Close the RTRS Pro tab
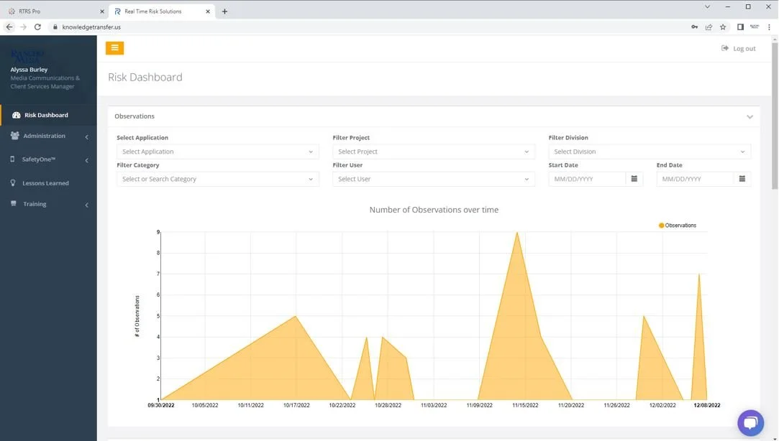 click(102, 11)
